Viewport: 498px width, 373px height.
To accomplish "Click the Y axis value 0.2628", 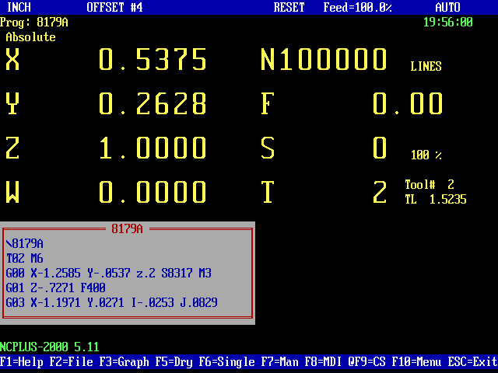I will click(153, 103).
